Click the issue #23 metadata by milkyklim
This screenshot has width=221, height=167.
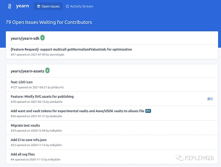click(36, 145)
